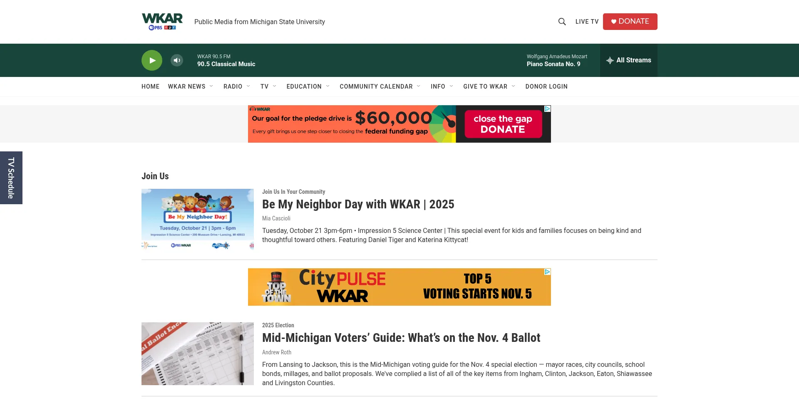Viewport: 799px width, 413px height.
Task: Expand the Education submenu arrow
Action: (328, 87)
